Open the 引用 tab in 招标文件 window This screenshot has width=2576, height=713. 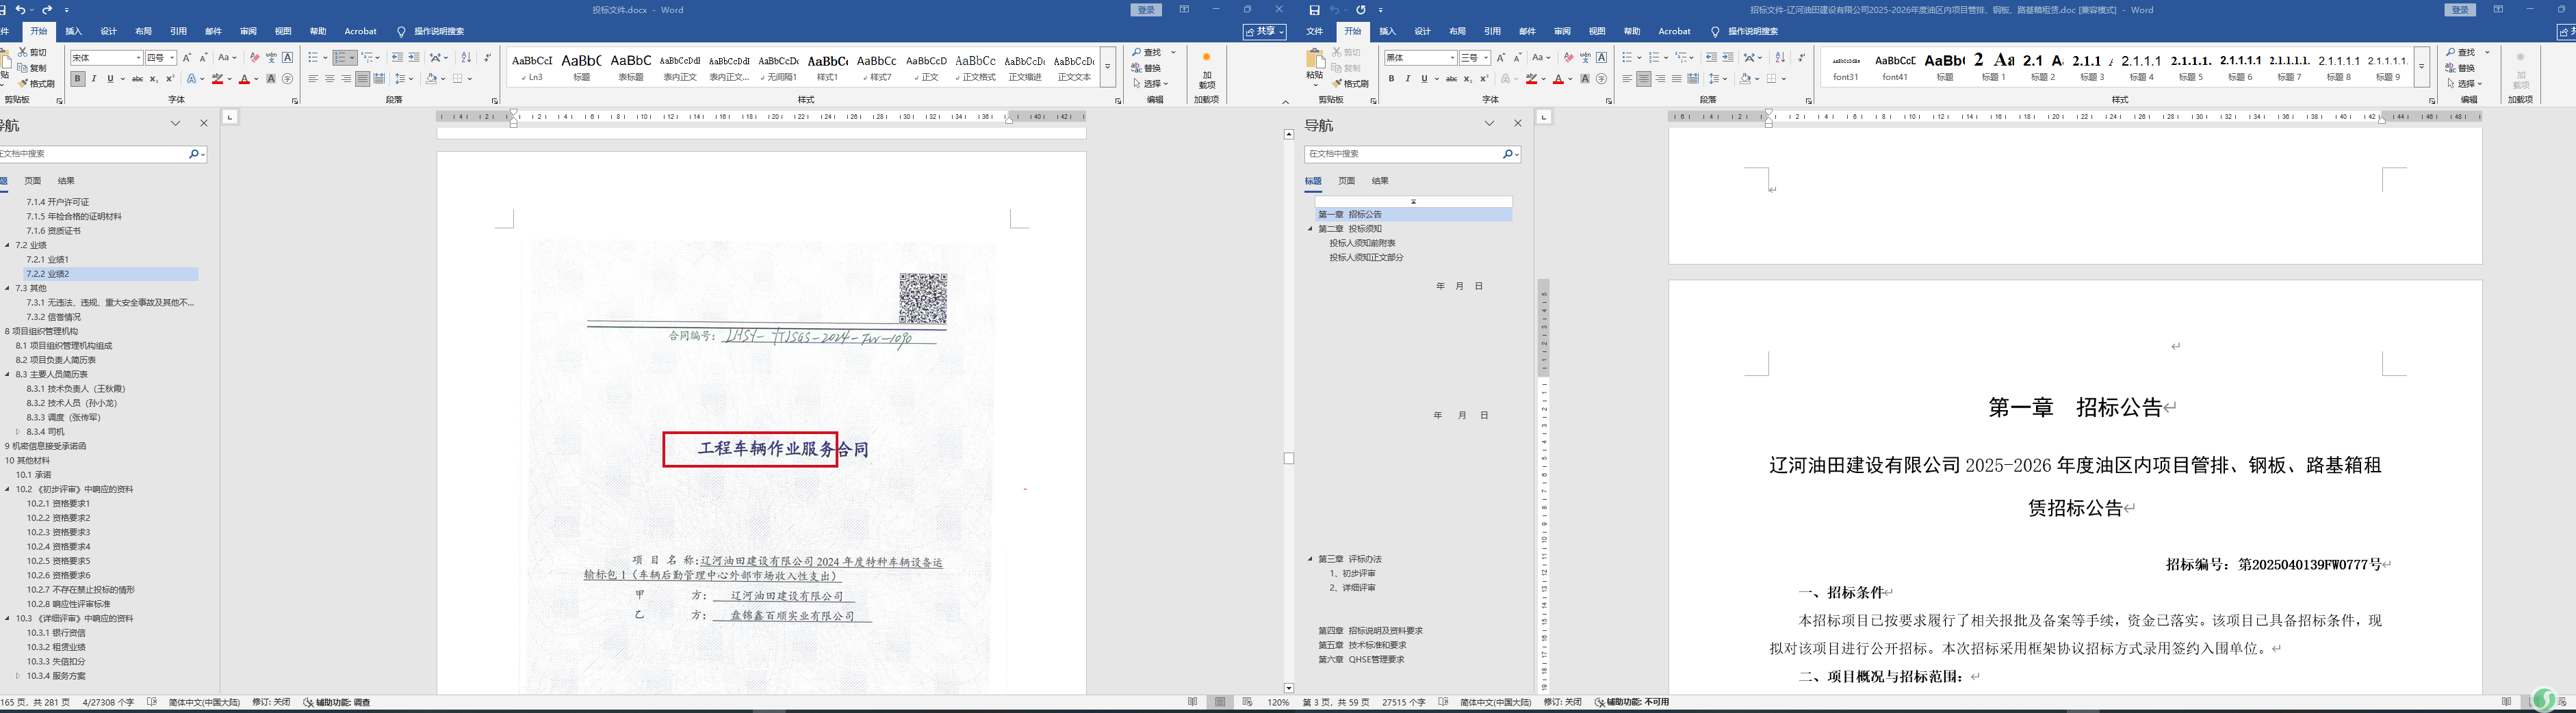click(x=1493, y=32)
